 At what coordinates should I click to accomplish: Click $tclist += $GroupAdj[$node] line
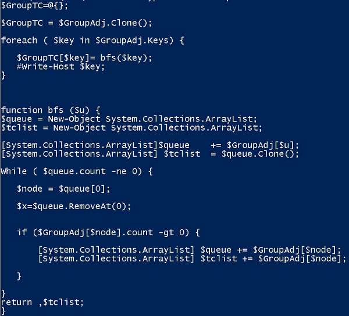[x=193, y=258]
